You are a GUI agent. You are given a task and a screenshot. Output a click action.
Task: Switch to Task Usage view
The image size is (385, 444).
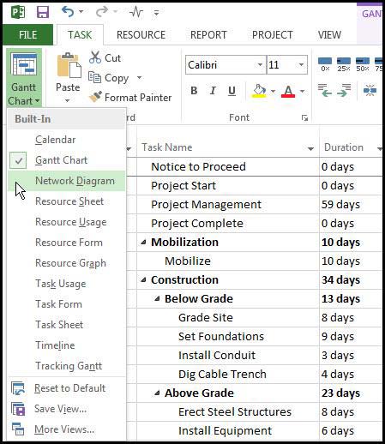(66, 284)
